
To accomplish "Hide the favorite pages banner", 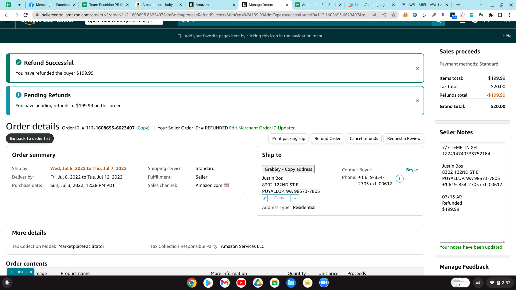I will [x=507, y=36].
